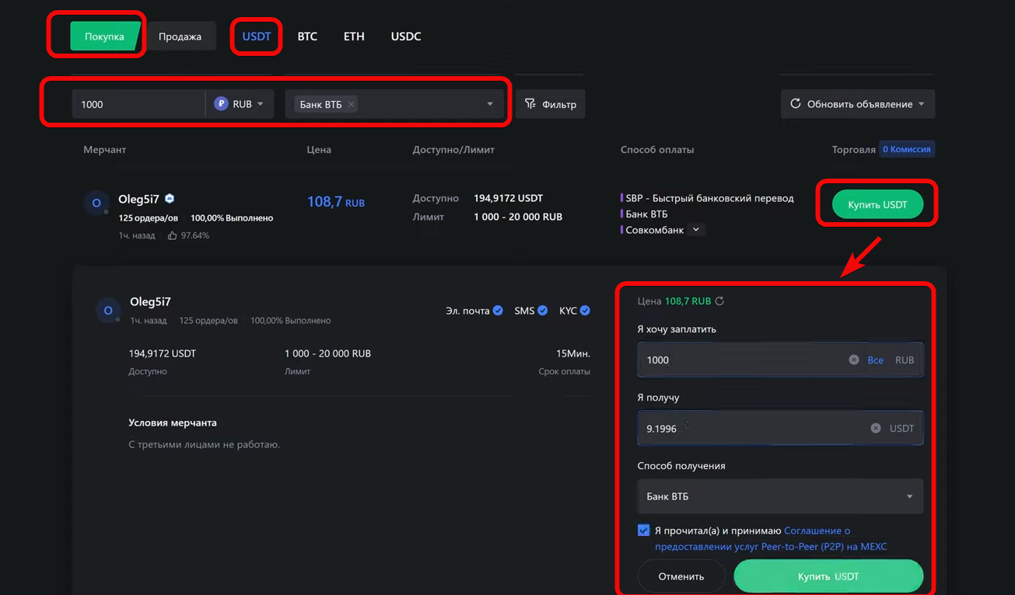
Task: Expand additional payment methods near Совкомбанк
Action: [x=696, y=230]
